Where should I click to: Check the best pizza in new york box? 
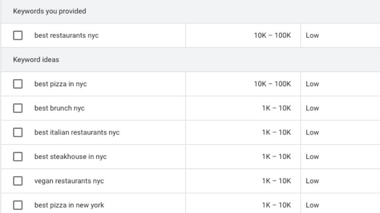click(18, 205)
